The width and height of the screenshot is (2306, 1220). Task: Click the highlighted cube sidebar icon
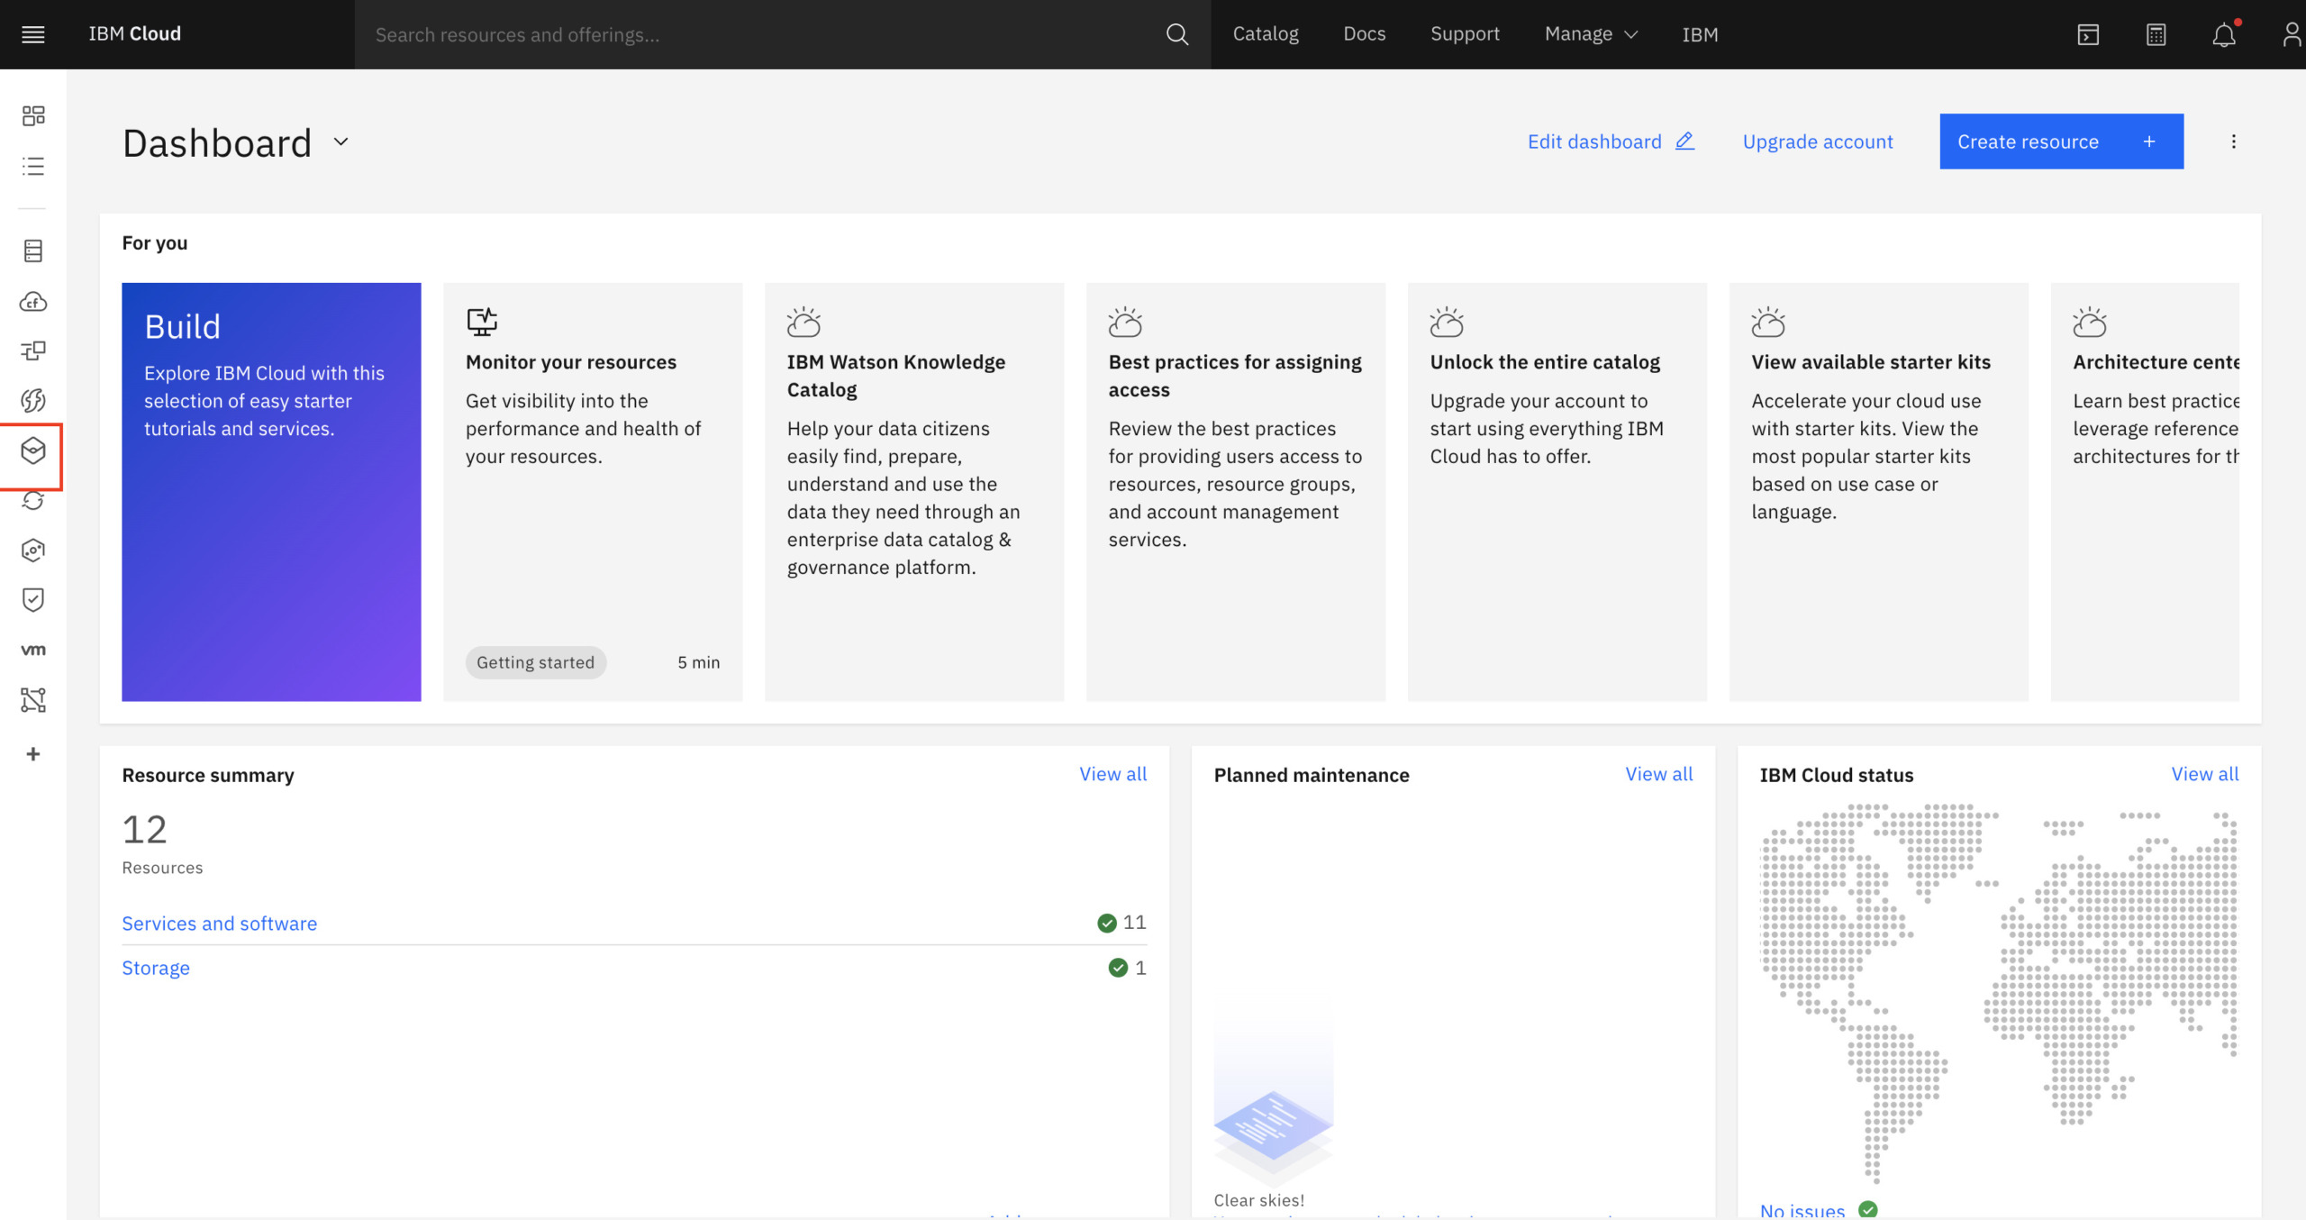tap(33, 451)
